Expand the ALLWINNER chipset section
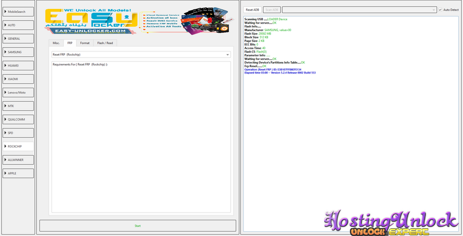 [18, 159]
